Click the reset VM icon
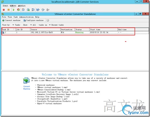Screen dimensions: 150x117 (x=18, y=10)
